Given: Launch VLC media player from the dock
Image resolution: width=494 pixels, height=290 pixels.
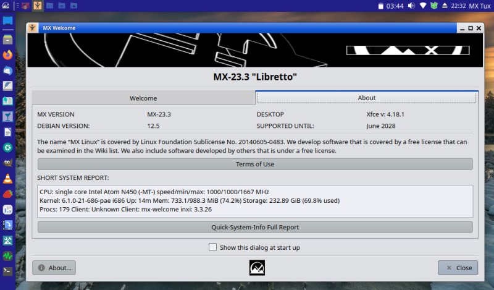Looking at the screenshot, I should (7, 179).
